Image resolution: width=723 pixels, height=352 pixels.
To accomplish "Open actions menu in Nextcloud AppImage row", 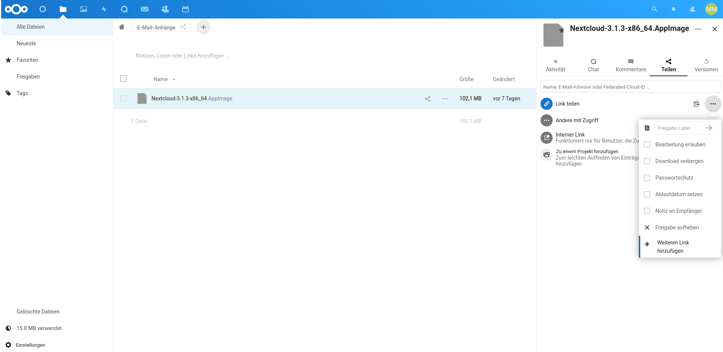I will pos(445,99).
